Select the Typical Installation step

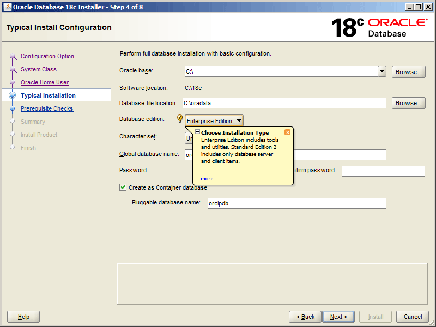48,95
